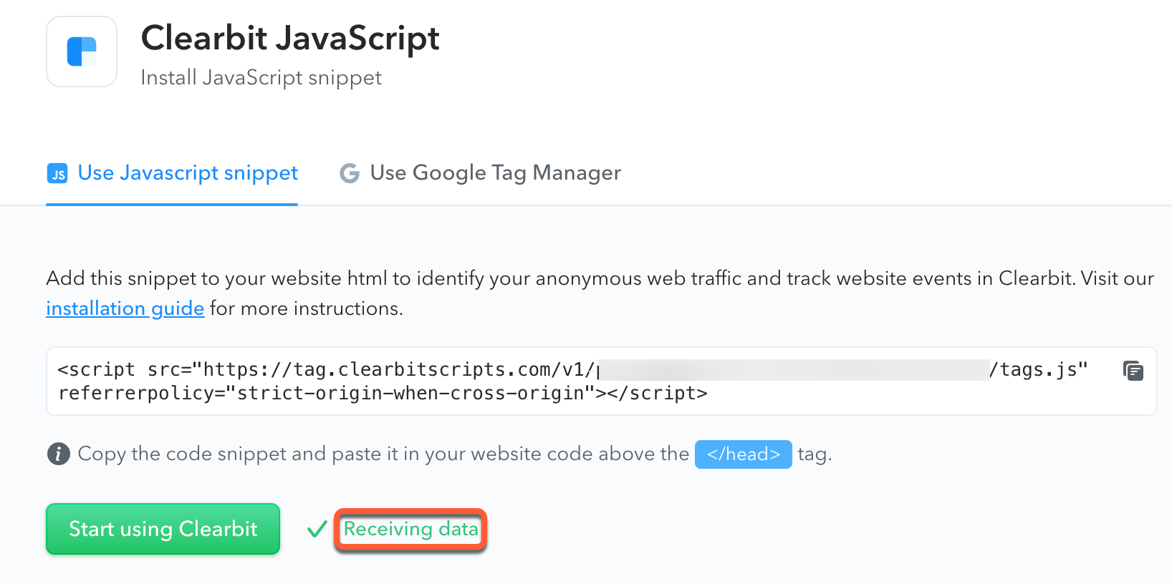1172x584 pixels.
Task: Open the installation guide link
Action: pos(125,308)
